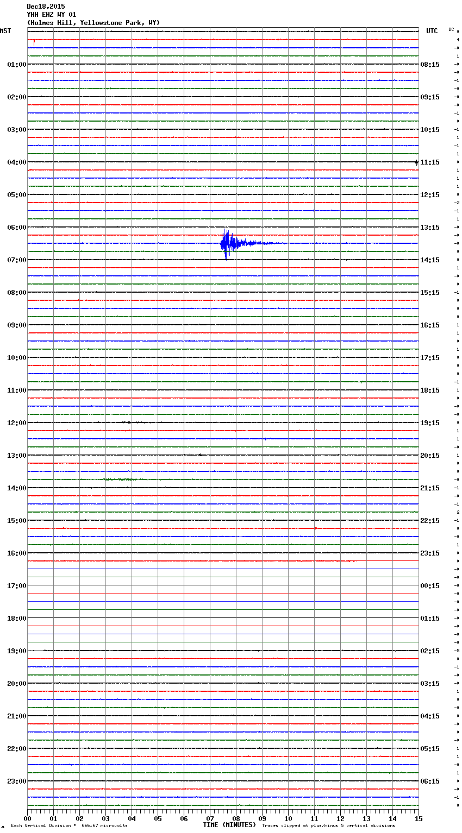The image size is (462, 833).
Task: Click the 13:15 UTC time label
Action: pos(430,228)
